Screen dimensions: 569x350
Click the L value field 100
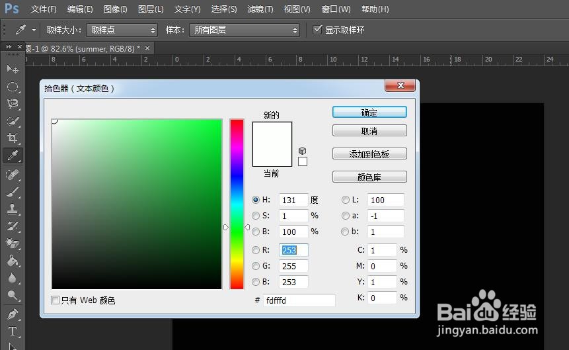pyautogui.click(x=385, y=200)
